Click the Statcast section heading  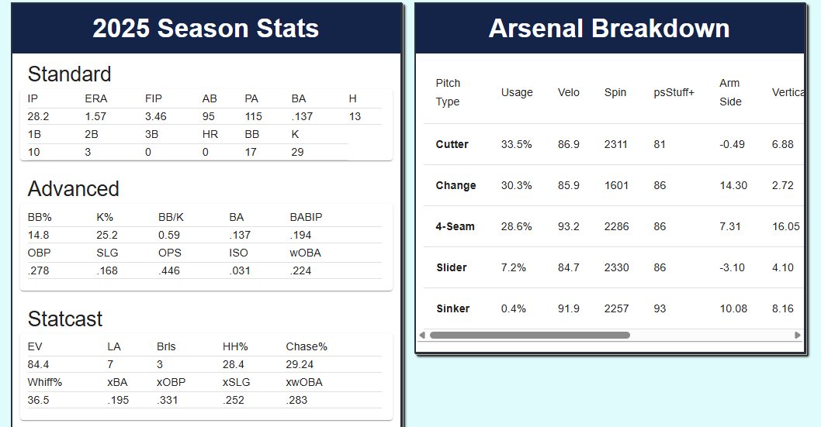(65, 319)
